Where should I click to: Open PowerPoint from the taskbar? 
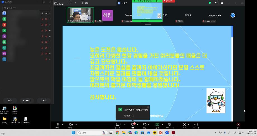tap(161, 133)
